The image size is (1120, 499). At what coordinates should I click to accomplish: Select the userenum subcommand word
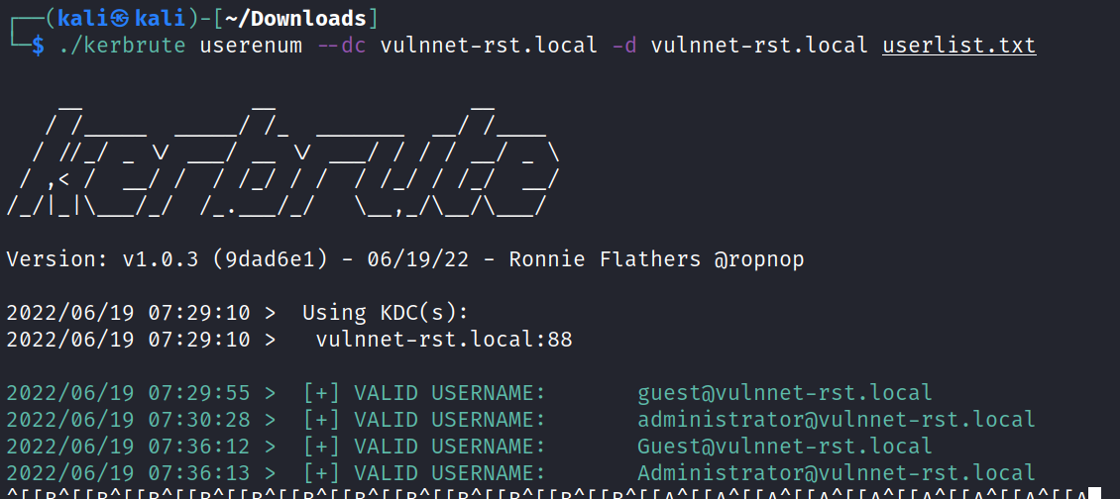pyautogui.click(x=251, y=46)
